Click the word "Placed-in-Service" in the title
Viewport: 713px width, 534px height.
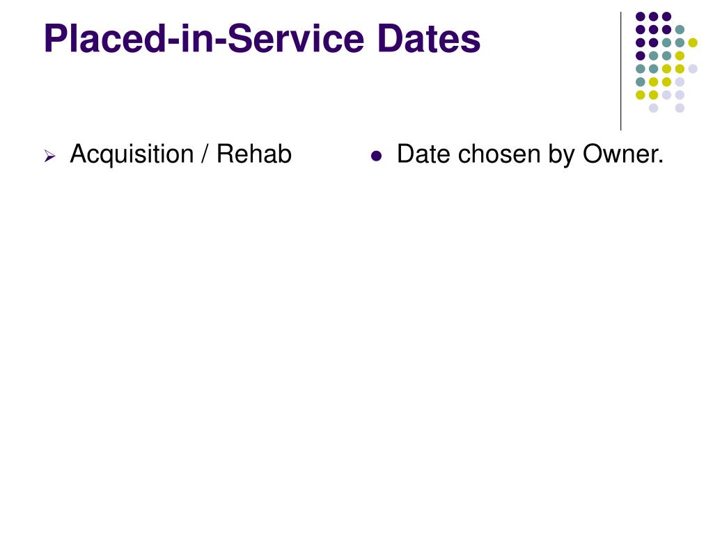204,39
